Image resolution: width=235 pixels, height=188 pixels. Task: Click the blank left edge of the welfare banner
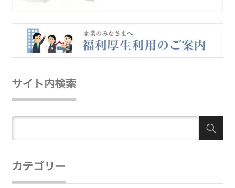click(19, 40)
